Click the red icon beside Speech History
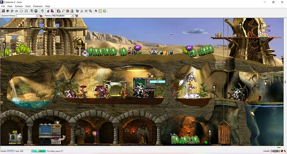This screenshot has height=154, width=287. click(41, 16)
